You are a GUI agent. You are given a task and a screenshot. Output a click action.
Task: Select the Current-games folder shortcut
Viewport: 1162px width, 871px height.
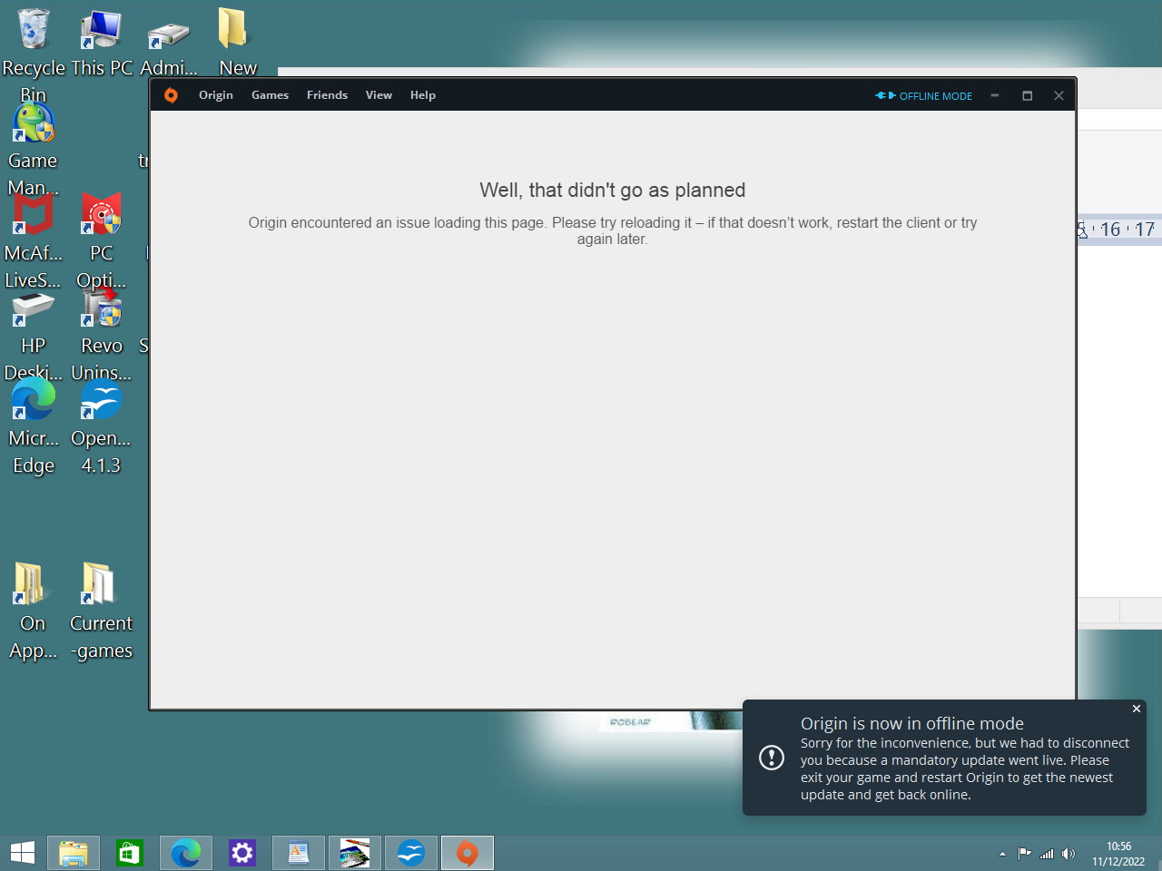coord(101,612)
